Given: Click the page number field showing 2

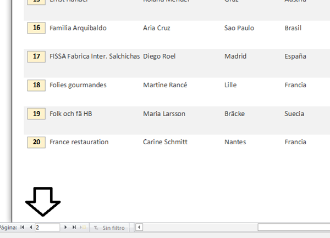Looking at the screenshot, I should [47, 228].
